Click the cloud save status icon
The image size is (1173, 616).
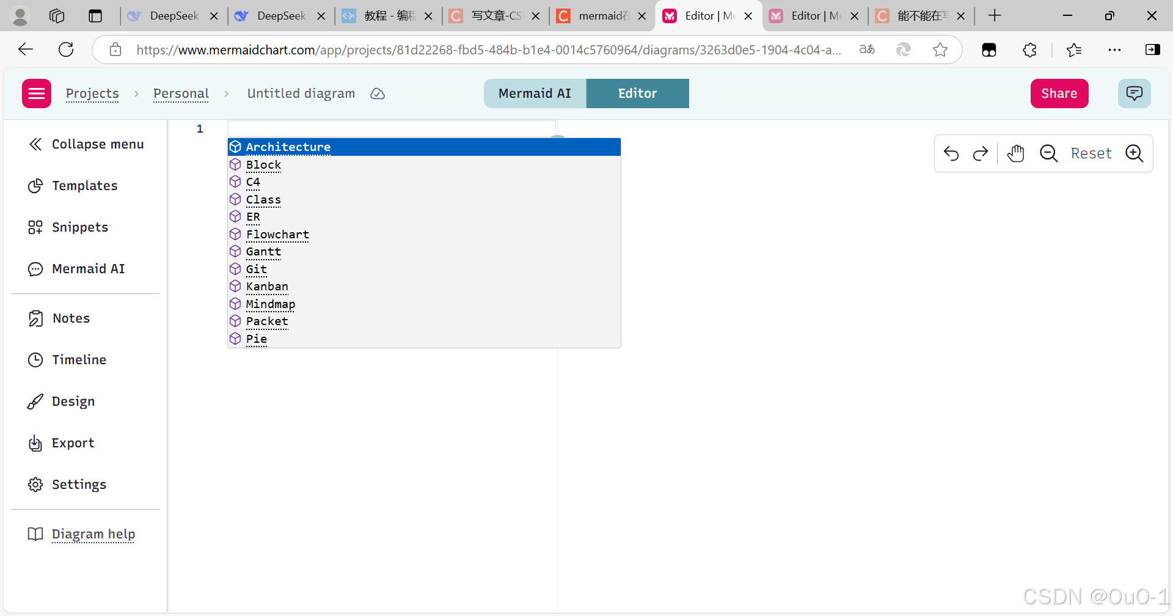click(378, 94)
